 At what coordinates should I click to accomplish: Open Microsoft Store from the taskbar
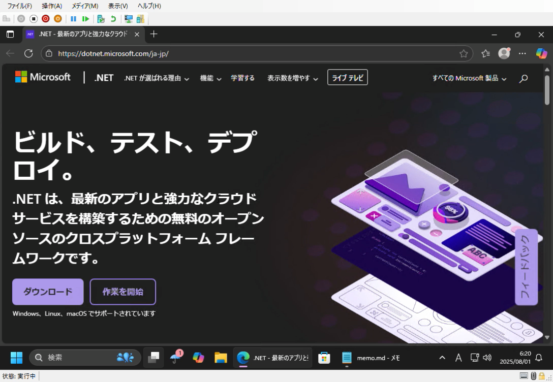point(324,358)
